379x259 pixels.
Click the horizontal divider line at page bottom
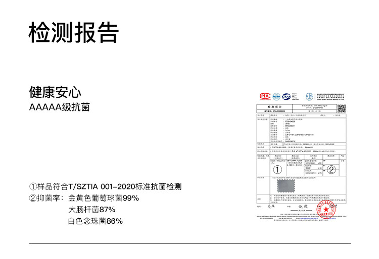coord(189,243)
